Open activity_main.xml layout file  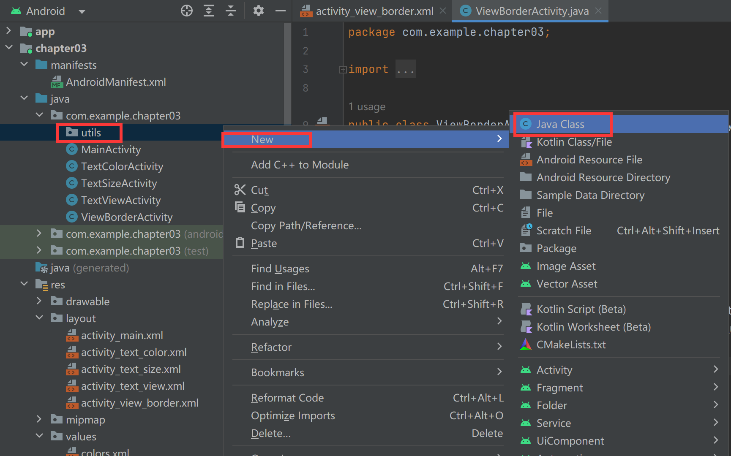pos(115,335)
